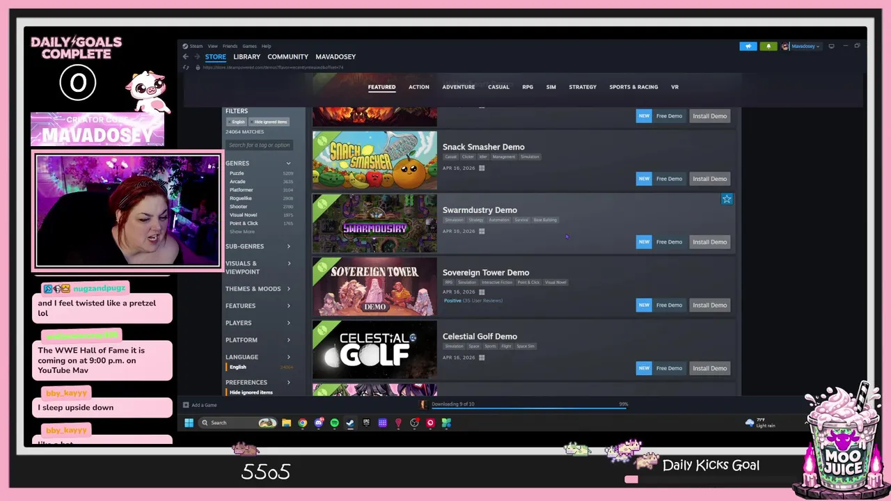This screenshot has width=891, height=501.
Task: Click in the tag or option search field
Action: tap(259, 145)
